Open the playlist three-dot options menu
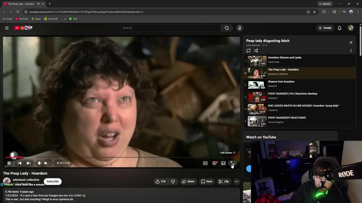This screenshot has width=362, height=203. (351, 51)
